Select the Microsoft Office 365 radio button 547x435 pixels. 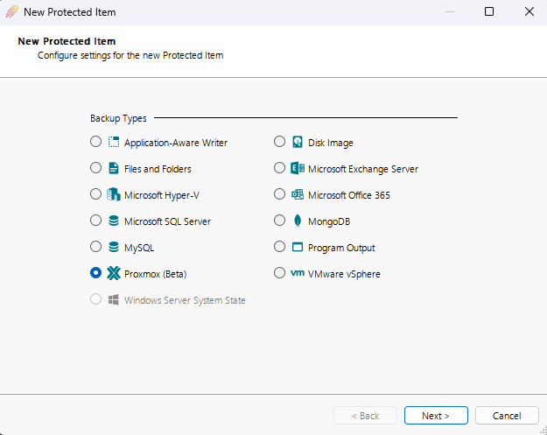tap(279, 194)
